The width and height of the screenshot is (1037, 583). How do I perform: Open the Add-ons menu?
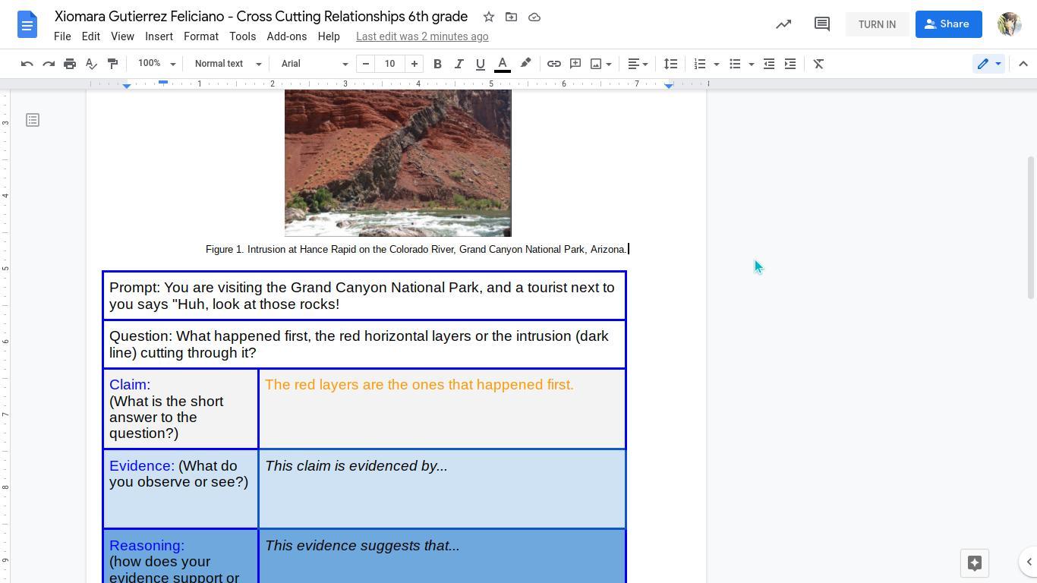point(286,36)
